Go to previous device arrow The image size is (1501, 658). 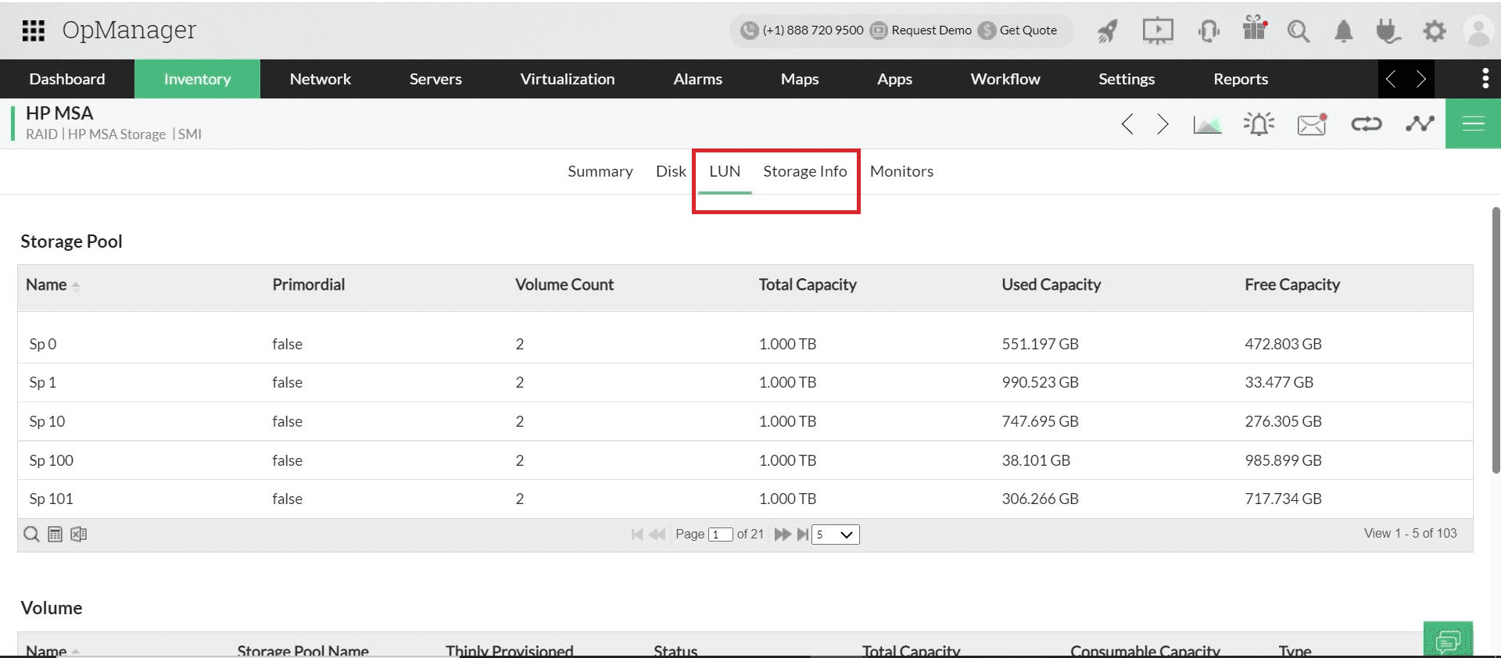[x=1127, y=124]
